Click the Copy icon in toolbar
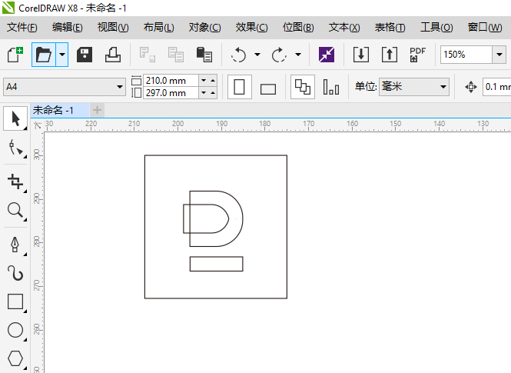 pos(176,55)
